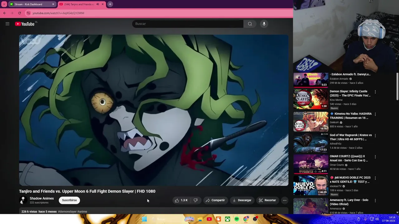
Task: Click the video player to pause
Action: coord(154,110)
